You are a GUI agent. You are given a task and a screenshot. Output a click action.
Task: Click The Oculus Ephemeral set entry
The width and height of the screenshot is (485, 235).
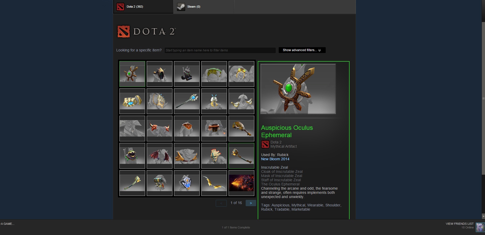280,184
